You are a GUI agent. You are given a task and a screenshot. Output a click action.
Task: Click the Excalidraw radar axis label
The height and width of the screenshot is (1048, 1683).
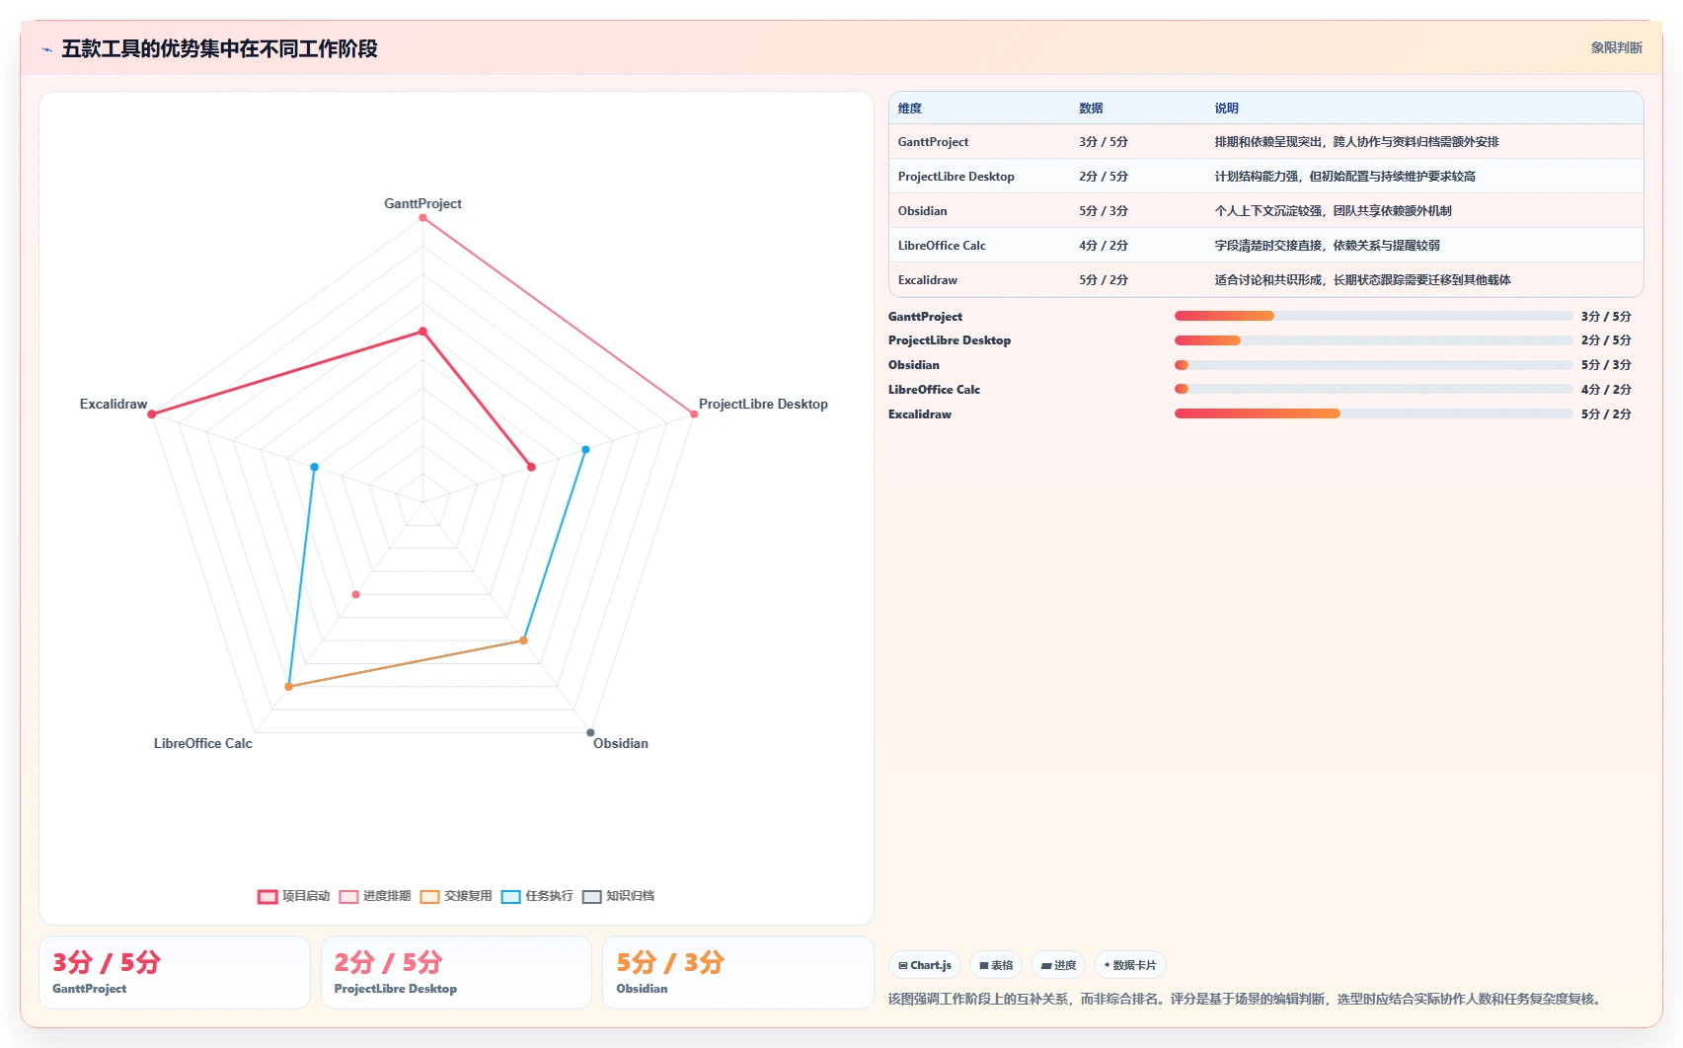pyautogui.click(x=114, y=404)
